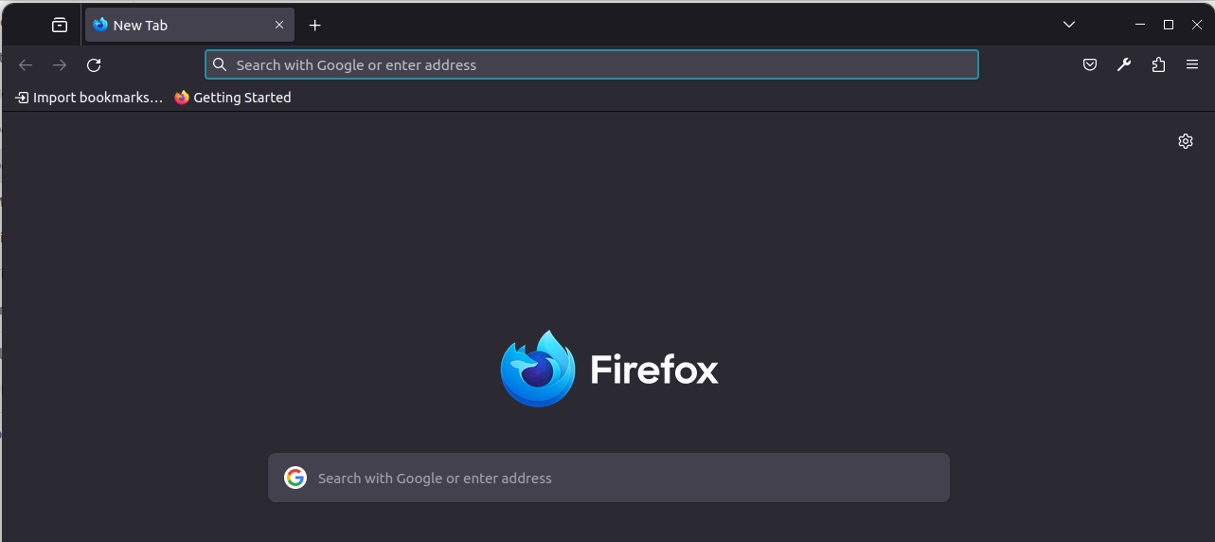Reload the current page
Screen dimensions: 1215x542
tap(94, 64)
